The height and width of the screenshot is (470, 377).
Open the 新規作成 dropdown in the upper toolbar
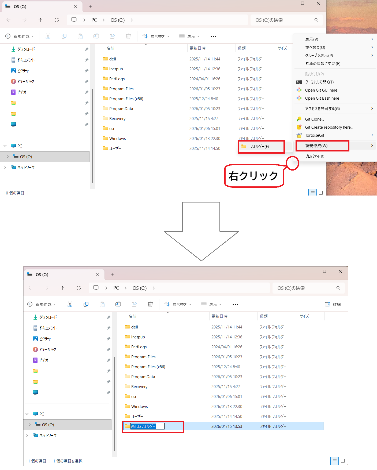[x=20, y=36]
